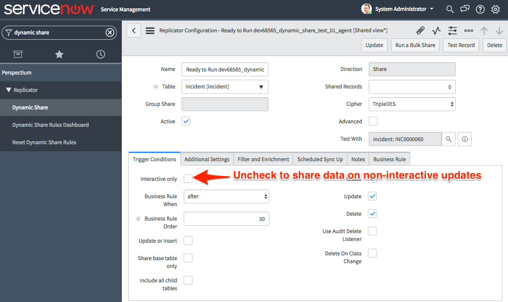Switch to Filter and Enrichment tab
The width and height of the screenshot is (508, 302).
point(264,159)
